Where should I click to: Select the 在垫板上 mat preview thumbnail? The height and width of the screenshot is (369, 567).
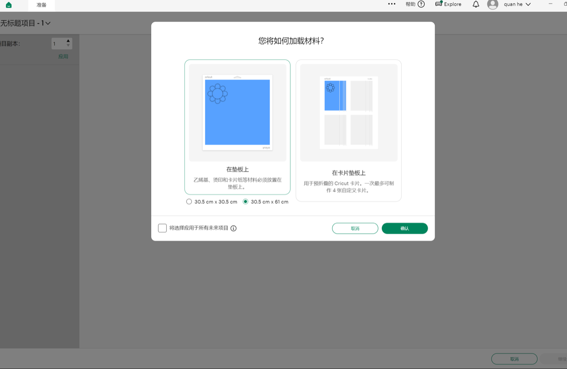(x=237, y=113)
